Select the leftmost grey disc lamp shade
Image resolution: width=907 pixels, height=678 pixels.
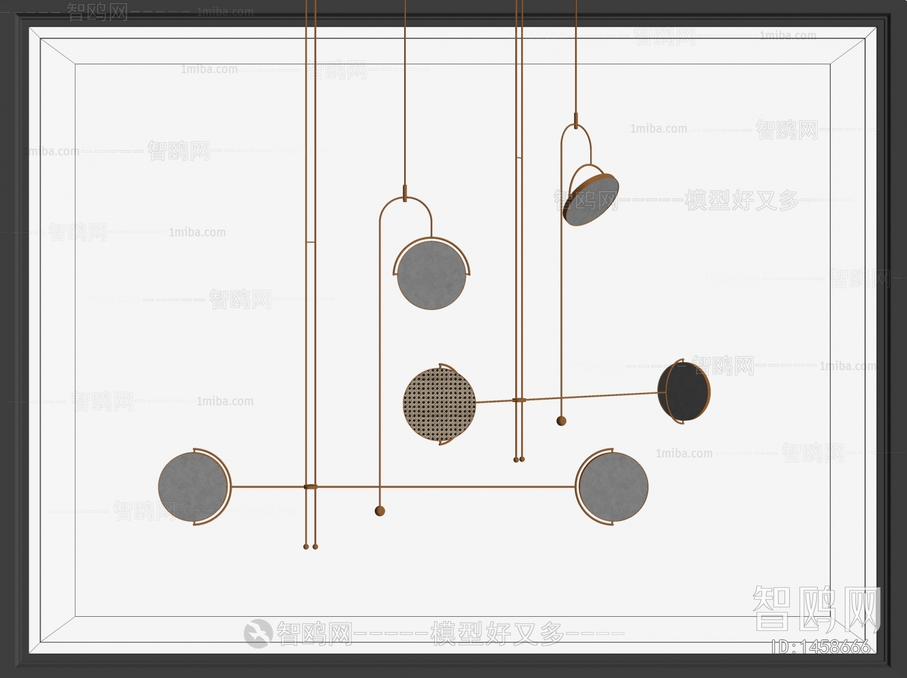coord(194,487)
